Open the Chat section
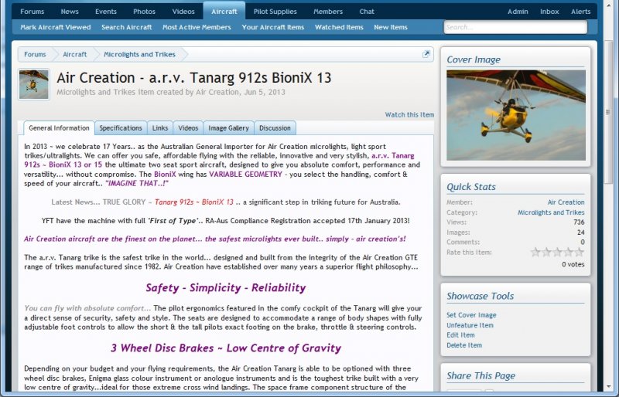 point(366,12)
